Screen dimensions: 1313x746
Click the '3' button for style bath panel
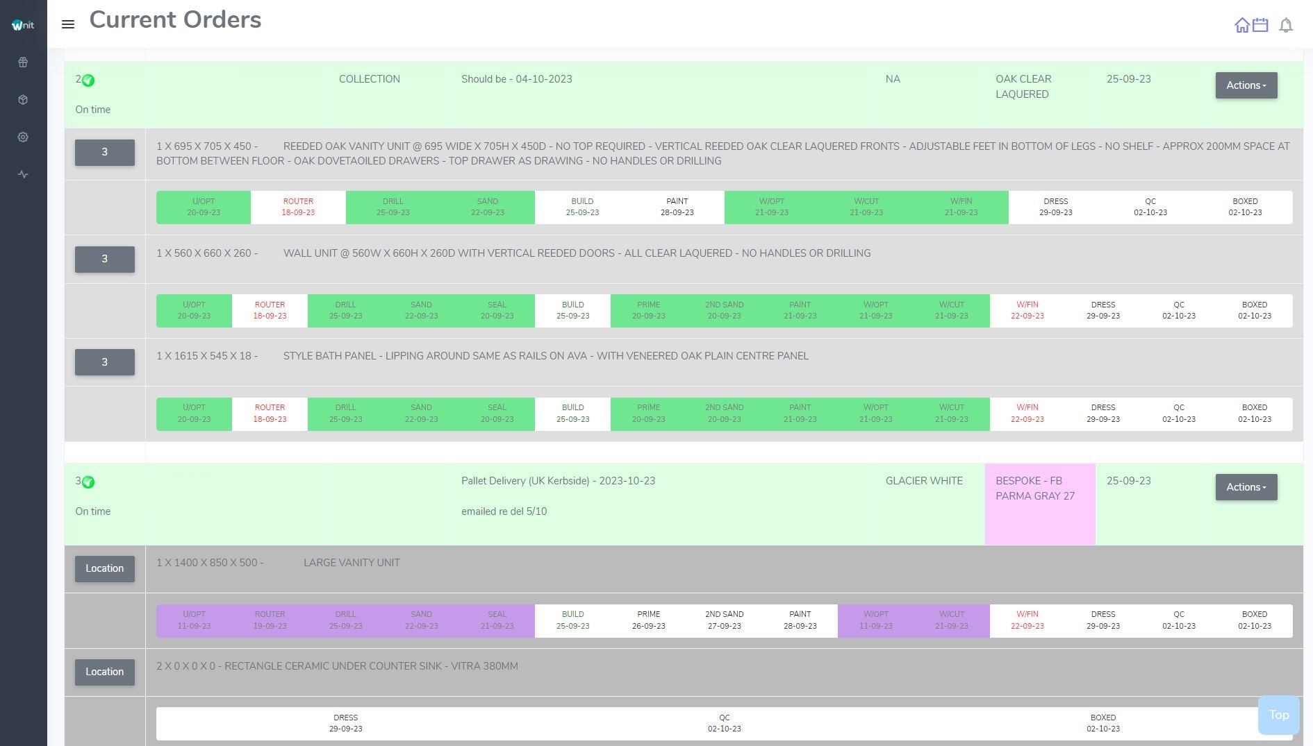click(x=105, y=362)
